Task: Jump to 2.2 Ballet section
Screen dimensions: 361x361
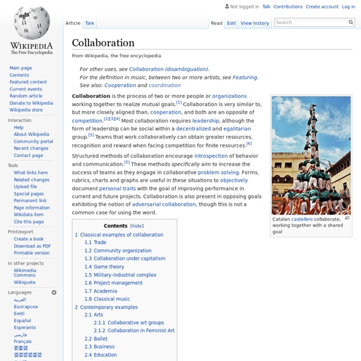Action: [x=96, y=339]
